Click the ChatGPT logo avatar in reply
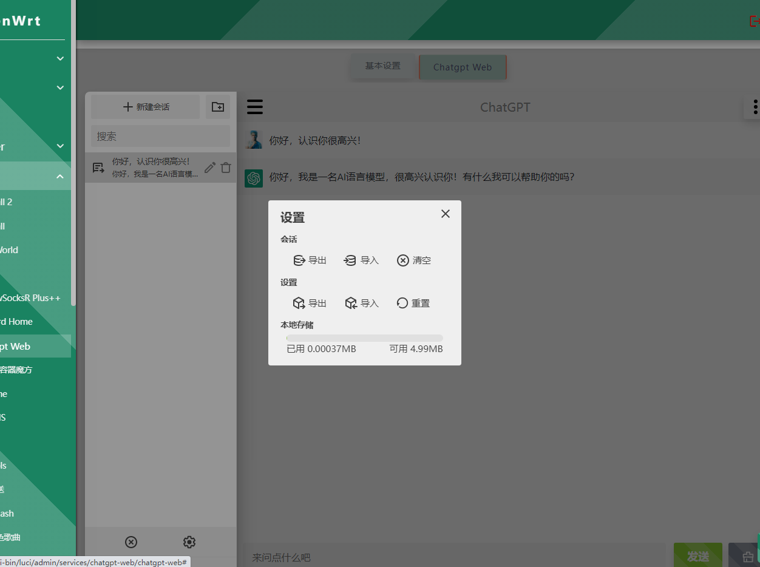The image size is (760, 567). tap(254, 178)
